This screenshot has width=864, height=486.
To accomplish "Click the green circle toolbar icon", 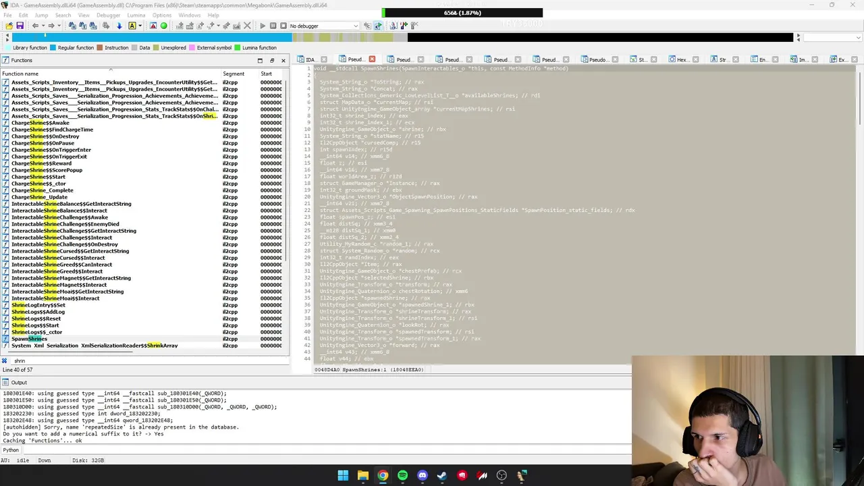I will (163, 26).
